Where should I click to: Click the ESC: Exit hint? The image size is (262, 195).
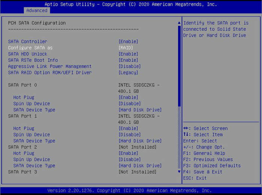tap(195, 178)
